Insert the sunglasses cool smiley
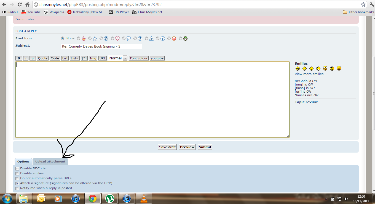The image size is (375, 204). [339, 68]
